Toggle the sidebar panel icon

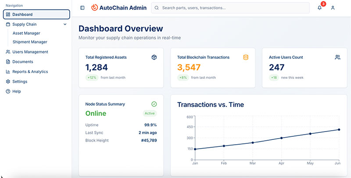tap(82, 8)
